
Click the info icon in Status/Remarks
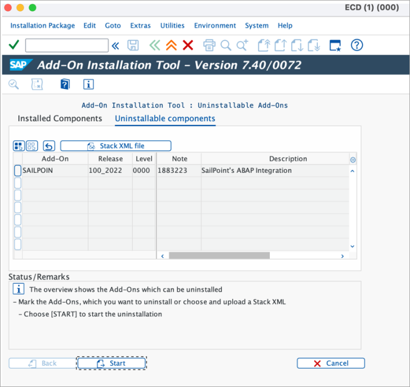click(18, 289)
